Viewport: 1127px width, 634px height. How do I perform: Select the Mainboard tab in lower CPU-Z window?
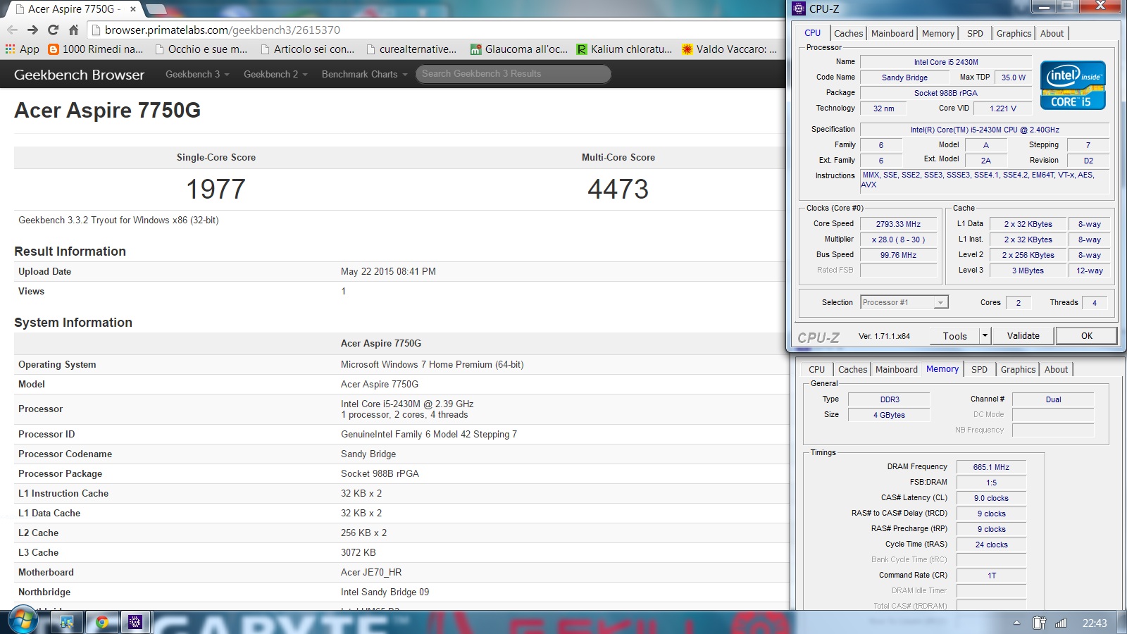coord(897,369)
